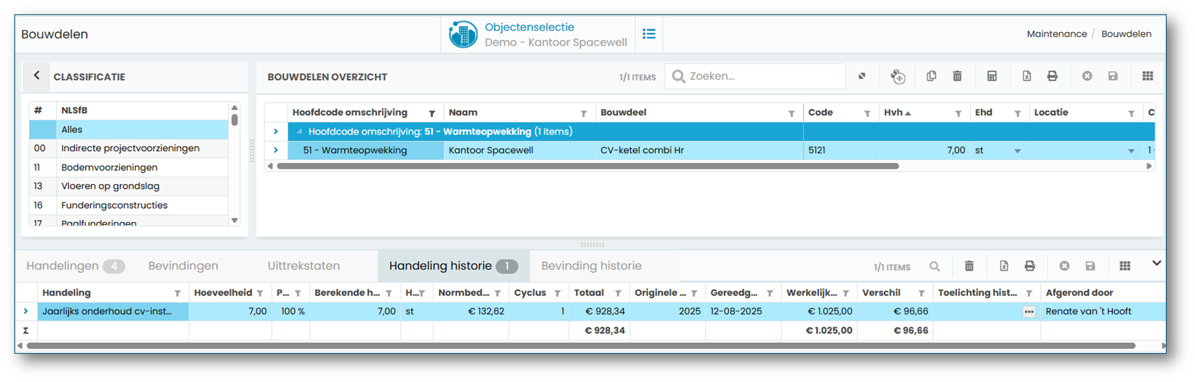Go to Maintenance breadcrumb link
Image resolution: width=1195 pixels, height=382 pixels.
(1057, 34)
